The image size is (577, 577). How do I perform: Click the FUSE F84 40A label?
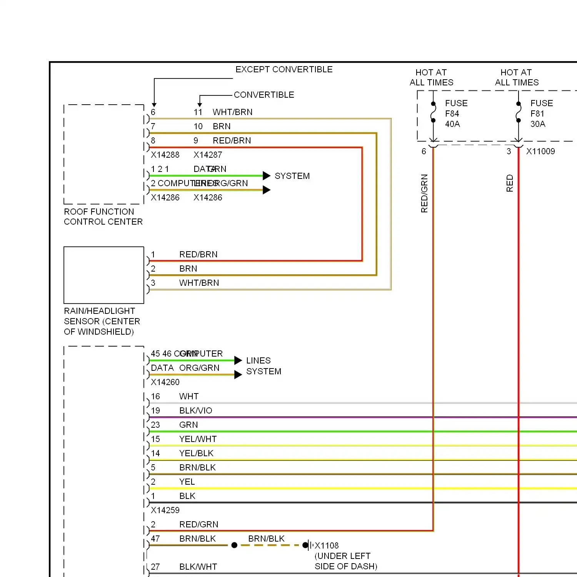(x=456, y=113)
